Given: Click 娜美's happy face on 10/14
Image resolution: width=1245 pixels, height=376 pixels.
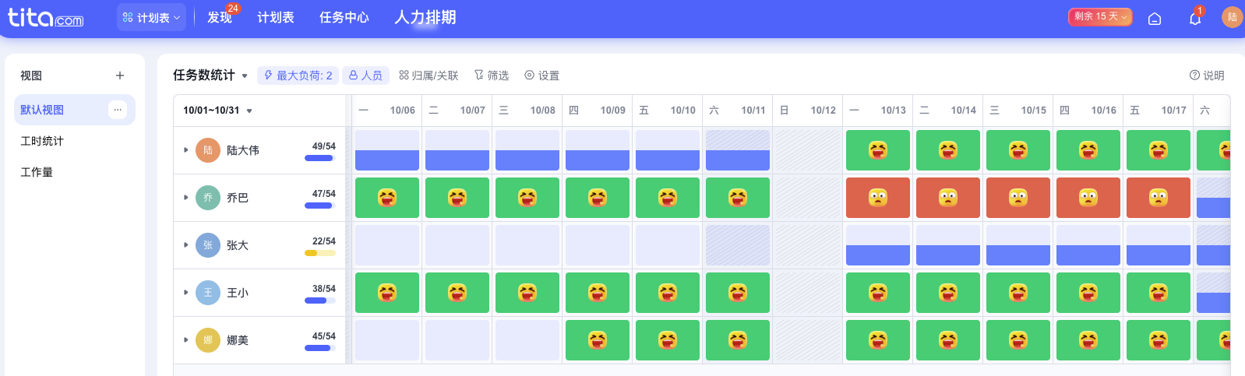Looking at the screenshot, I should coord(948,340).
